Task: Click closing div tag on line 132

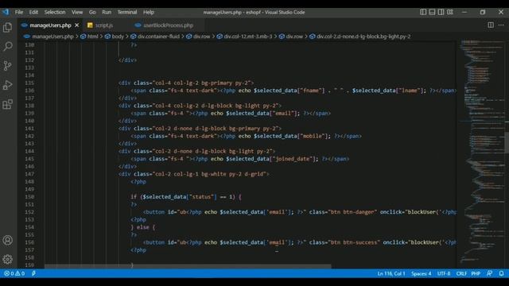Action: coord(127,60)
